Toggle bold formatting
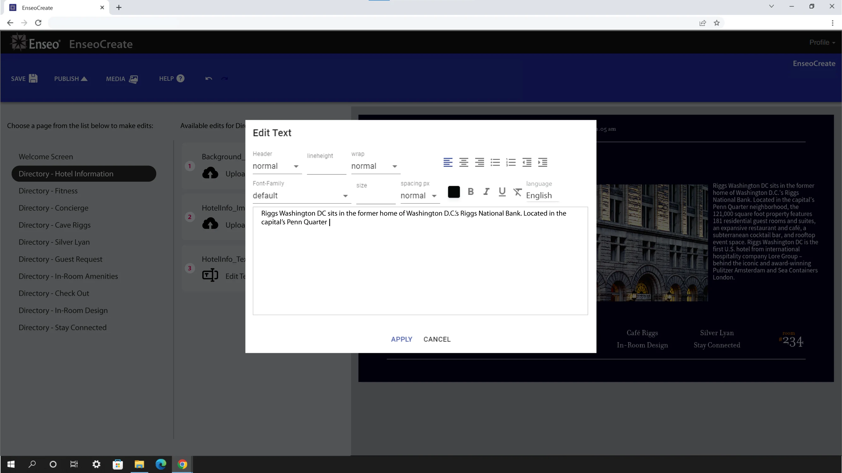This screenshot has height=473, width=842. (x=470, y=192)
